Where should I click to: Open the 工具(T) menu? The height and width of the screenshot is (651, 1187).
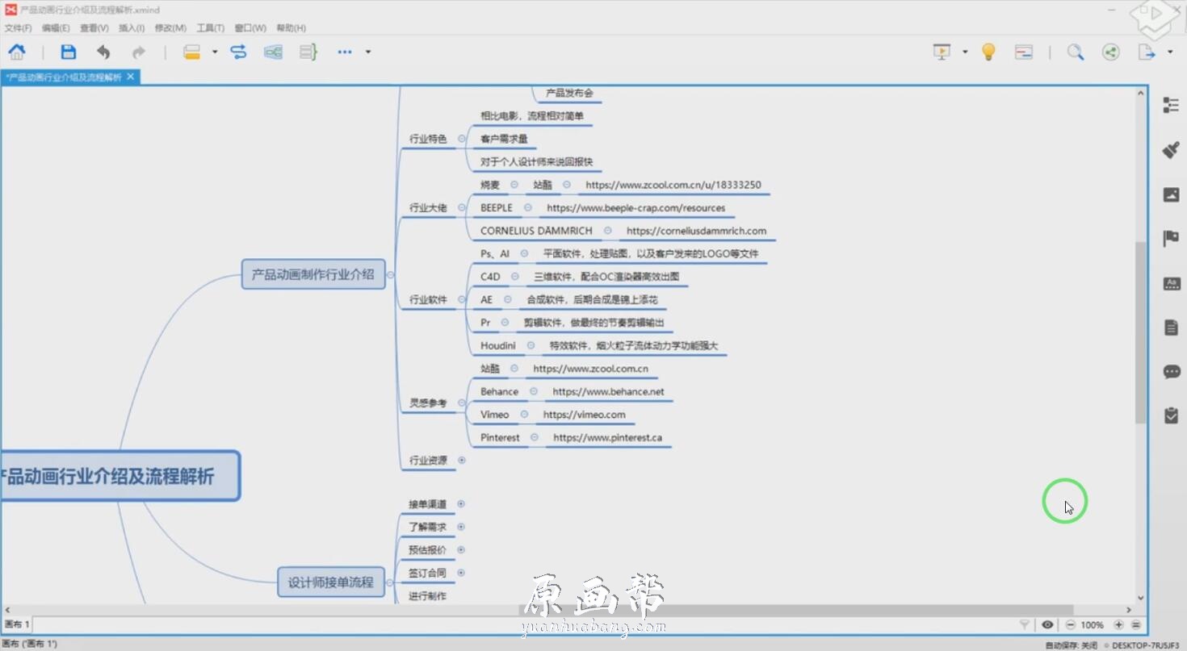pyautogui.click(x=211, y=27)
